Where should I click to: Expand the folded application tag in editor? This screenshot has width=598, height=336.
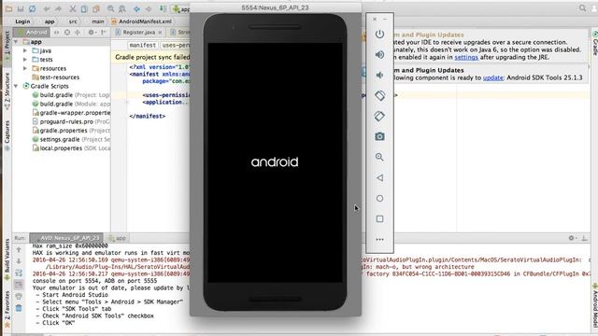tap(127, 102)
